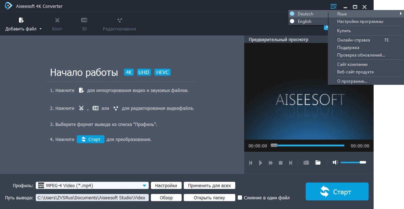This screenshot has width=404, height=209.
Task: Click the Предварительный просмотр header
Action: tap(278, 39)
